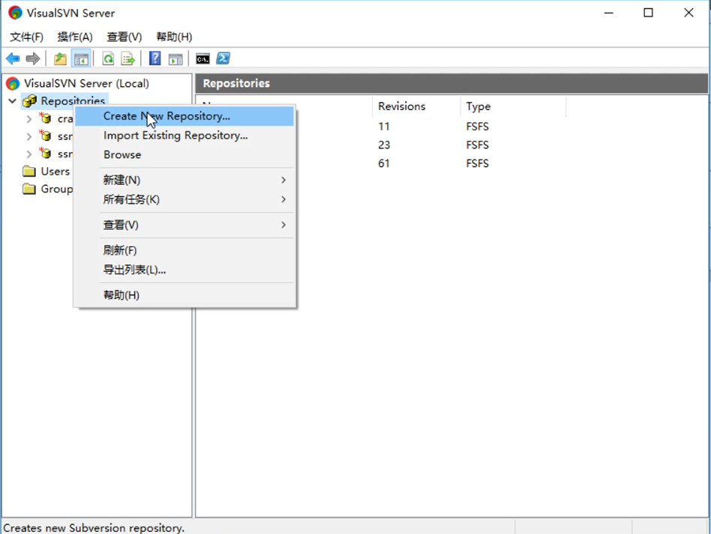This screenshot has height=534, width=711.
Task: Click the VisualSVN Server (Local) root icon
Action: (13, 83)
